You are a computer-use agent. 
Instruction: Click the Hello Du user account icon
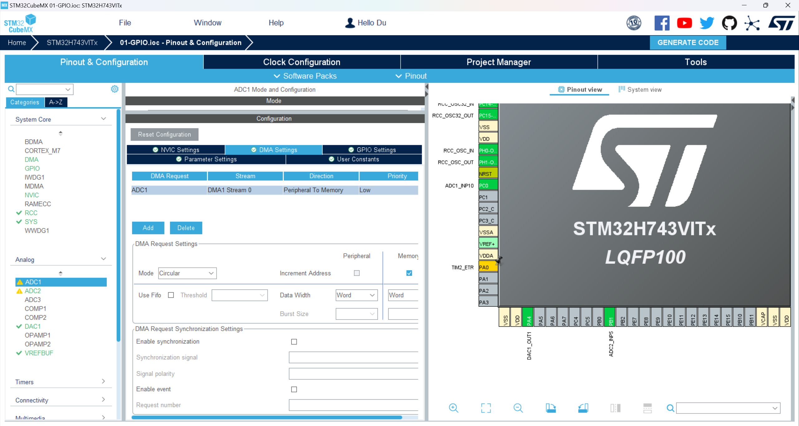coord(350,23)
